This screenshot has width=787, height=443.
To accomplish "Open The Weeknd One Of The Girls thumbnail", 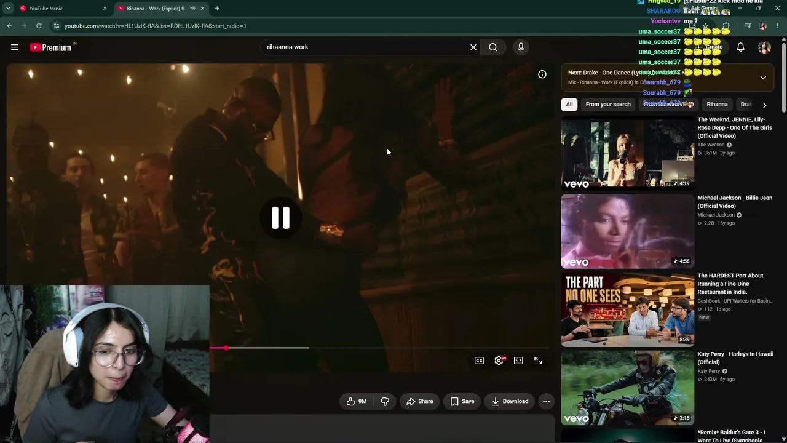I will point(627,153).
